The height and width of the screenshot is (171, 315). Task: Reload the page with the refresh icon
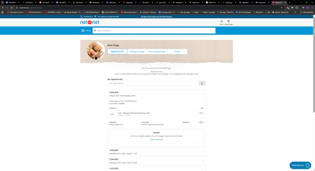tap(12, 8)
